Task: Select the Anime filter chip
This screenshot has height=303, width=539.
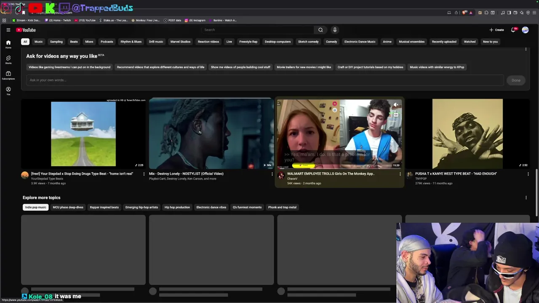Action: click(x=387, y=42)
